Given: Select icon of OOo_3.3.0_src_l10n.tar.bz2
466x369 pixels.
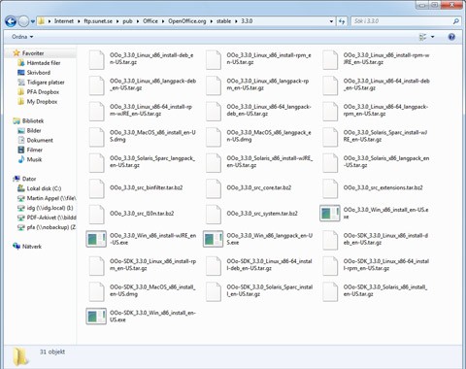Looking at the screenshot, I should 96,215.
